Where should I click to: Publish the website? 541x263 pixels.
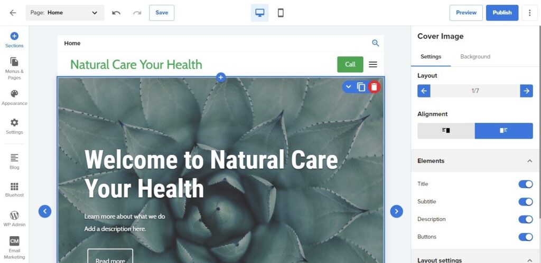[502, 13]
